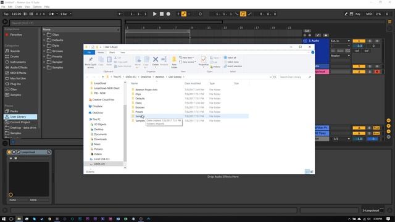Click Invert selection in the ribbon
The image size is (395, 222).
point(233,66)
